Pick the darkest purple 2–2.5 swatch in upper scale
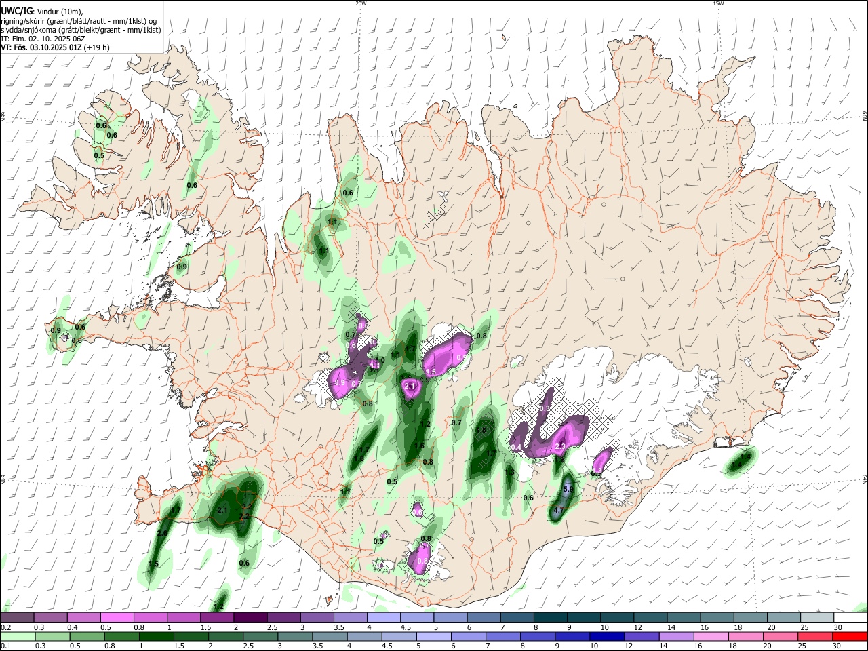 point(250,618)
